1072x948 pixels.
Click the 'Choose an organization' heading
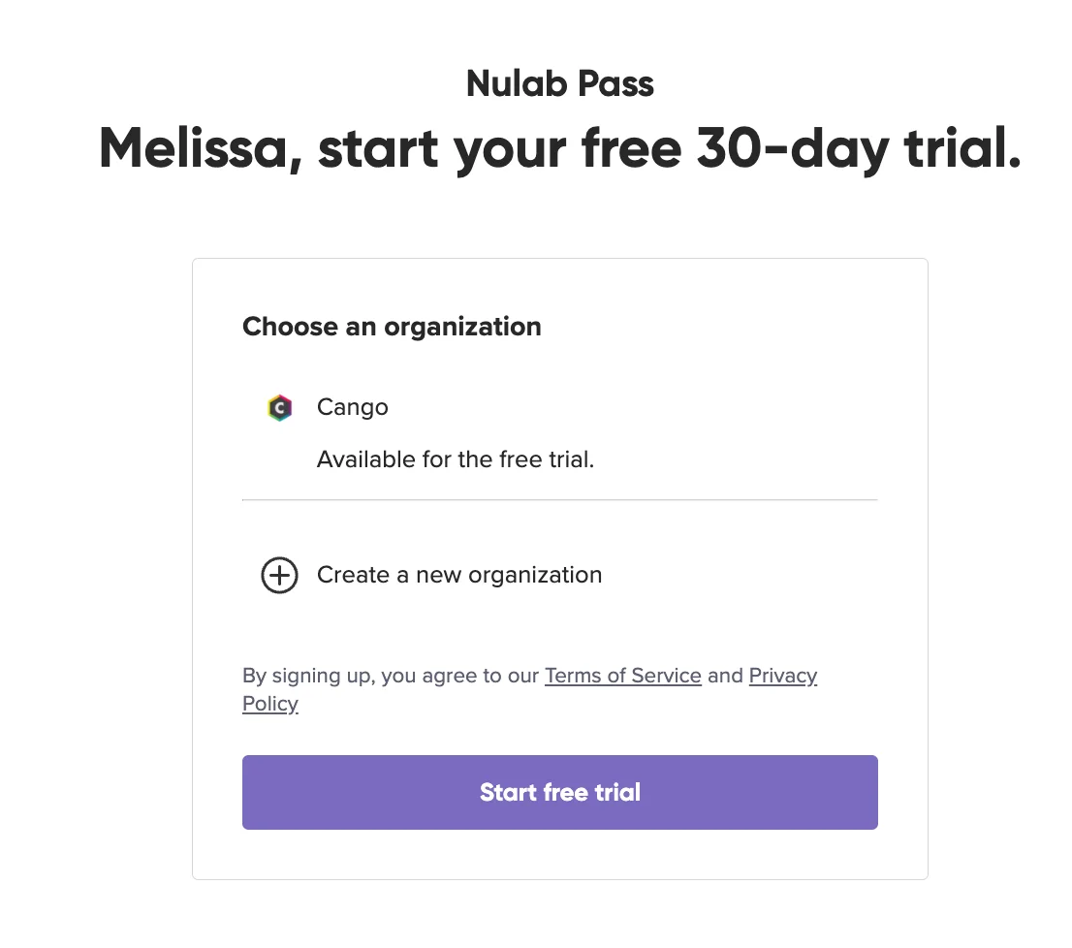392,327
